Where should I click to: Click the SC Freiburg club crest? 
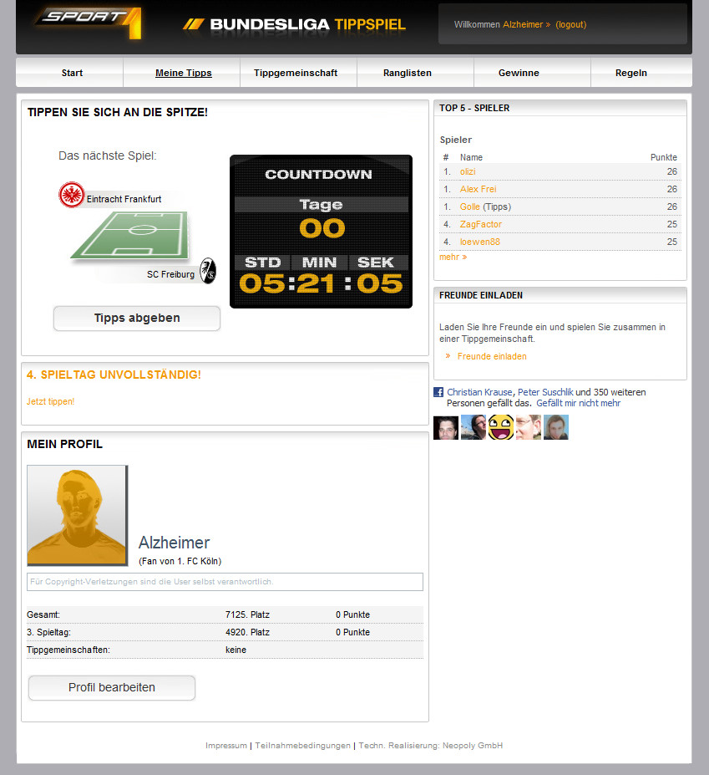[x=208, y=271]
